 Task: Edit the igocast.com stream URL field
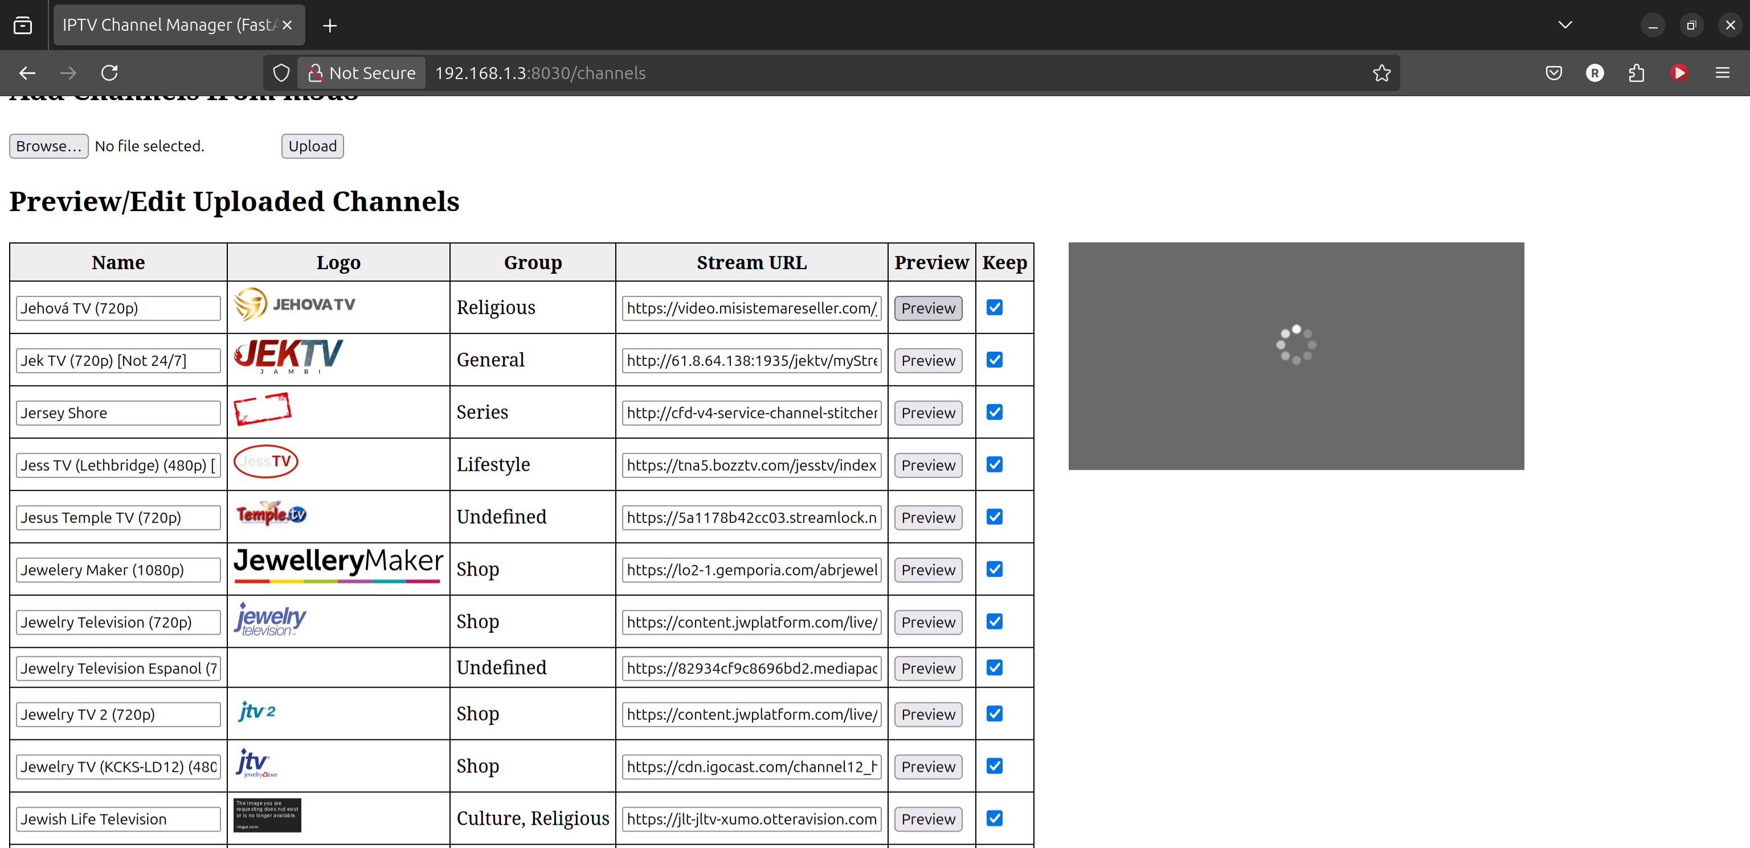(751, 767)
